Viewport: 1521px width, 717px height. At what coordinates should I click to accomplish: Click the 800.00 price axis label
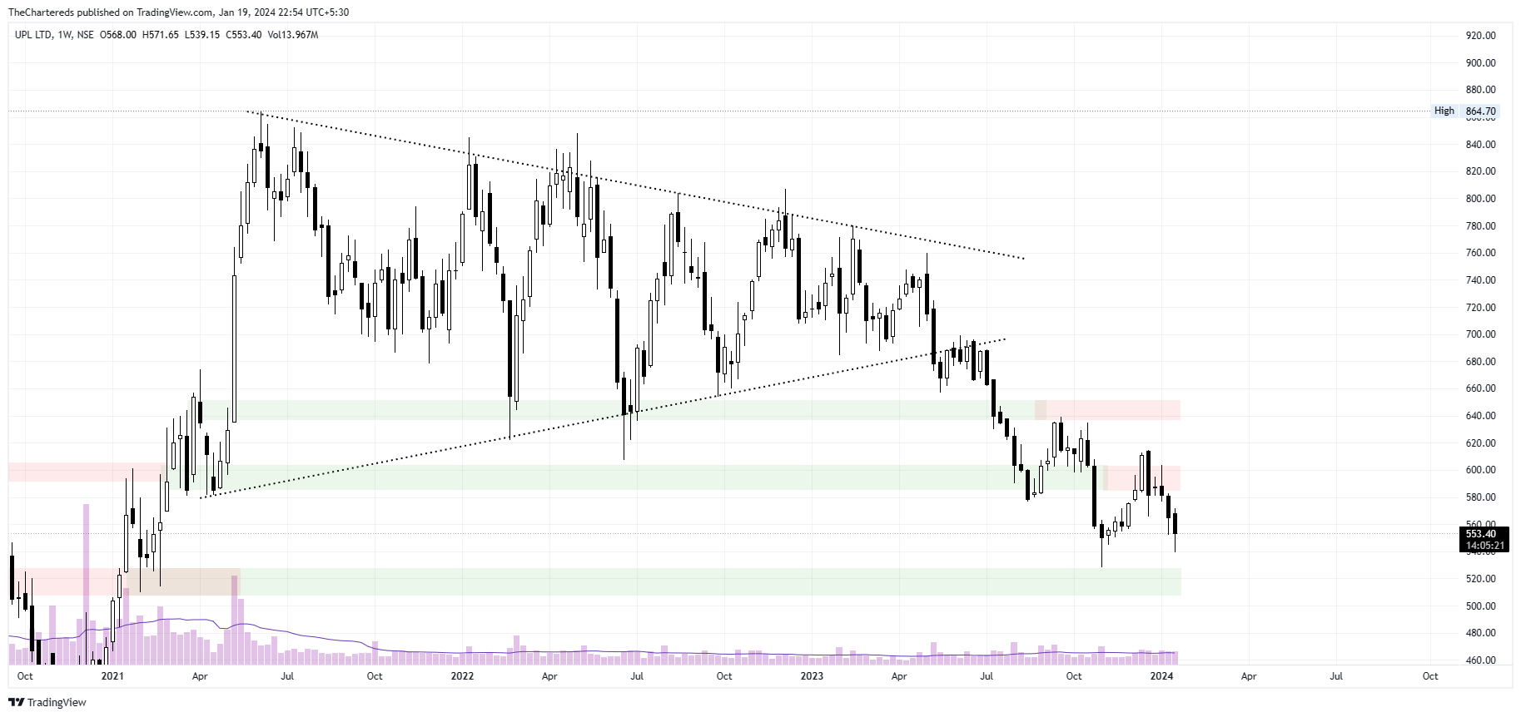1481,199
